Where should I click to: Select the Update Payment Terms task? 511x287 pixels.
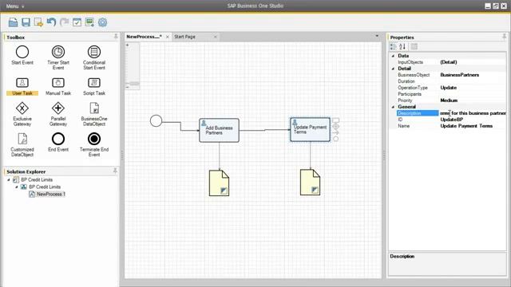pyautogui.click(x=310, y=129)
